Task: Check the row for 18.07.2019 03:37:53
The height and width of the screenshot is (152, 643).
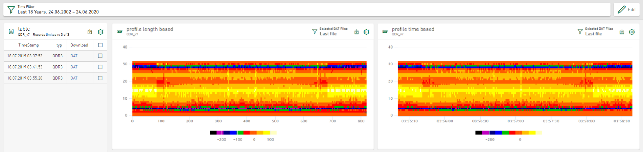Action: click(100, 56)
